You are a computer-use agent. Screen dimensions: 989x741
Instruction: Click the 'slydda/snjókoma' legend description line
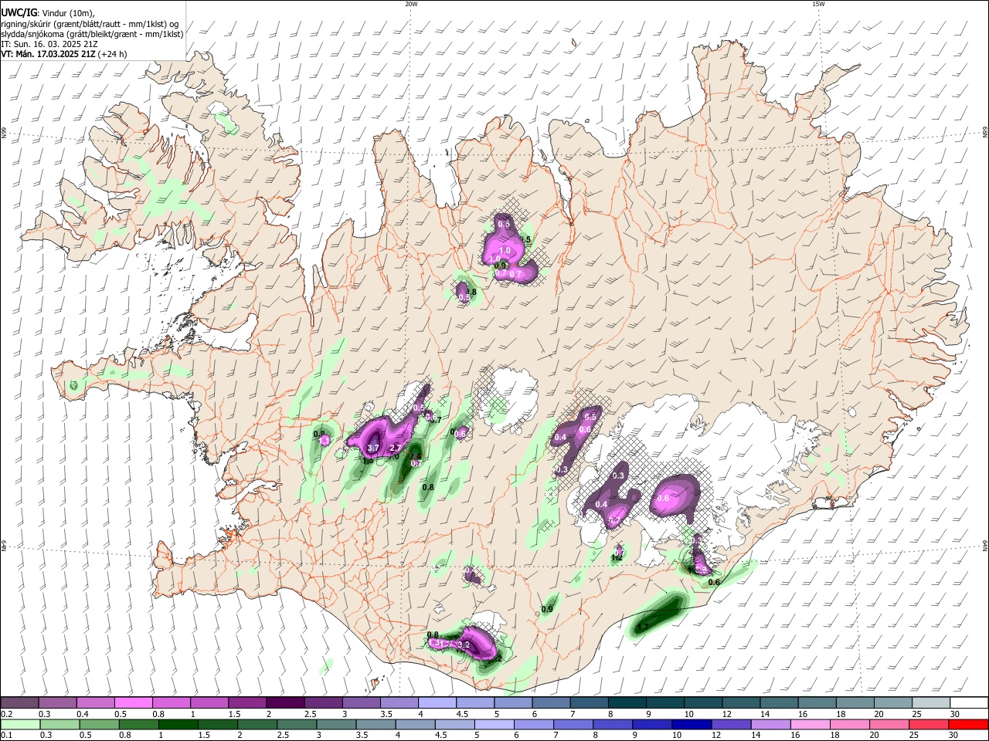point(91,34)
